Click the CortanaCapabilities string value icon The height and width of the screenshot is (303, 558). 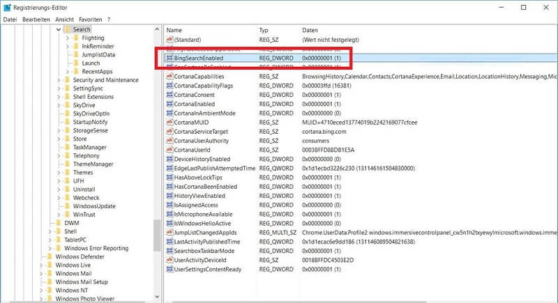(169, 77)
